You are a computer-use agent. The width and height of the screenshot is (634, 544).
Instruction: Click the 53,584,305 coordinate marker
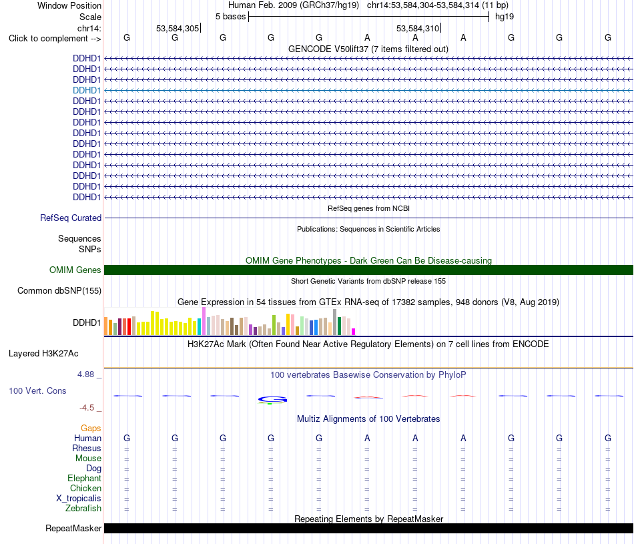(x=178, y=28)
